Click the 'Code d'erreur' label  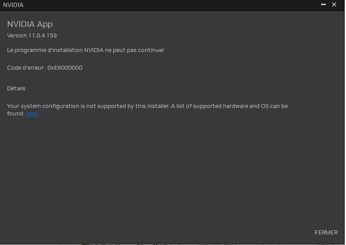pyautogui.click(x=26, y=68)
